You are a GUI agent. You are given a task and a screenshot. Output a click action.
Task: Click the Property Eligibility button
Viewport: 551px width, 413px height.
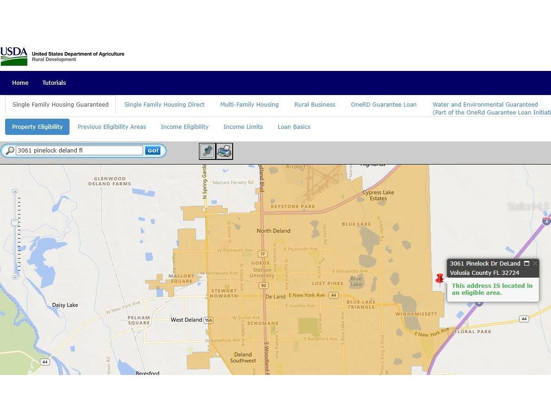(37, 127)
